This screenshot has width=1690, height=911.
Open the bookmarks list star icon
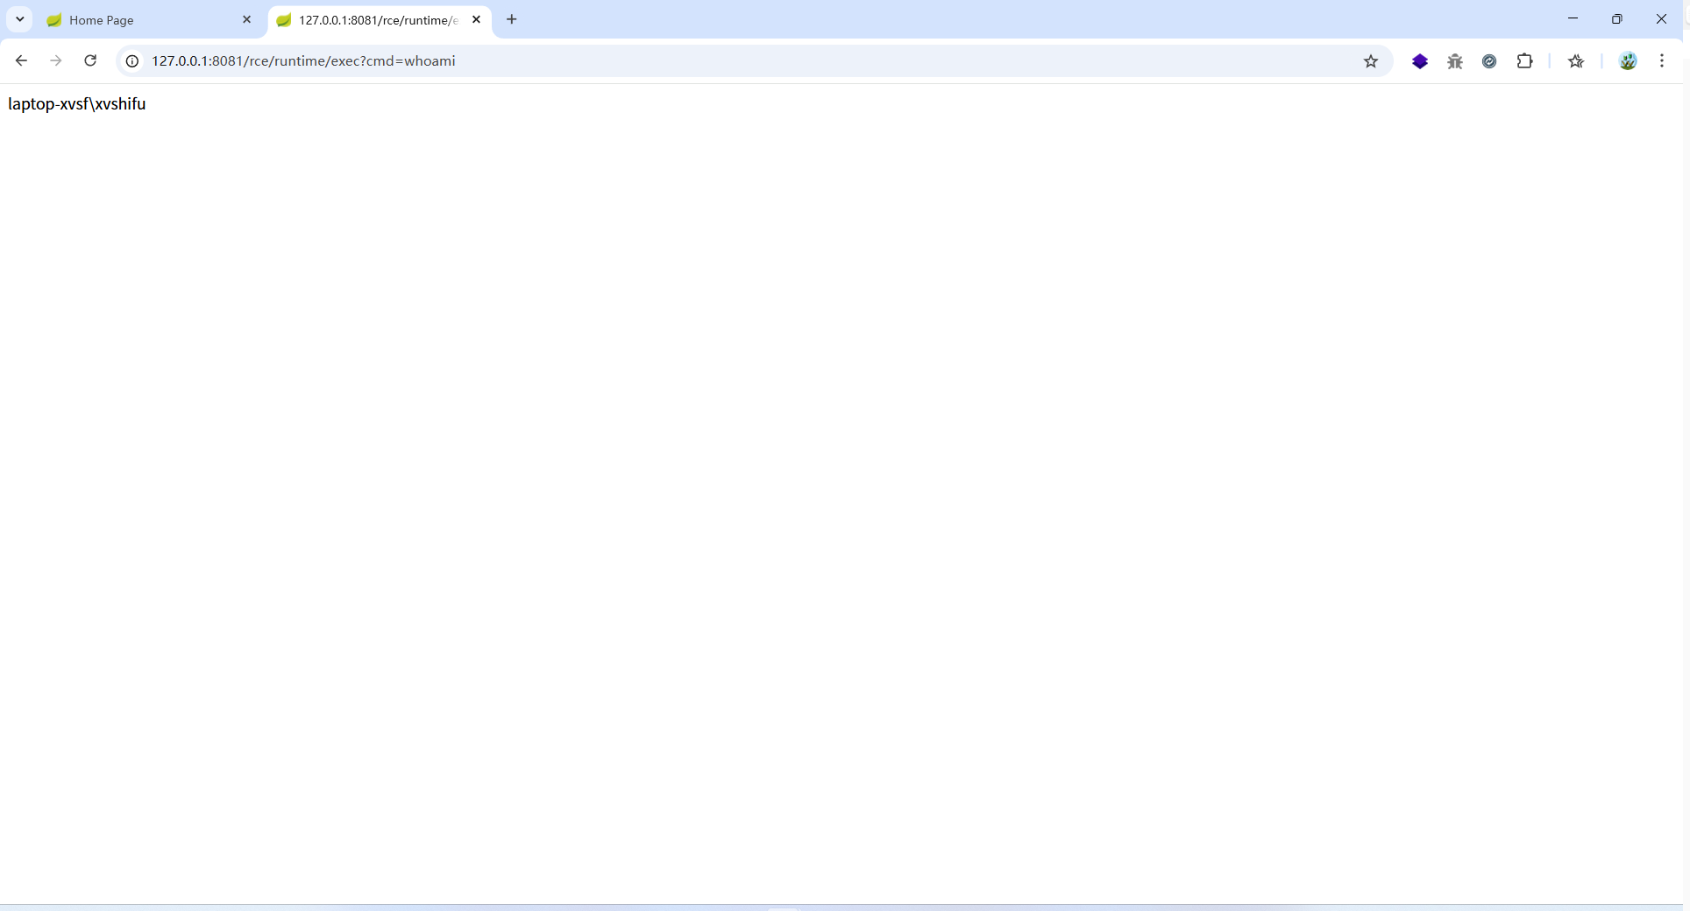pos(1576,61)
